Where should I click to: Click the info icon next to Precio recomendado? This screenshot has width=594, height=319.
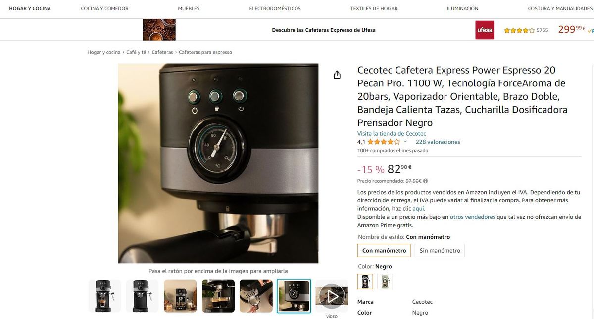tap(426, 181)
